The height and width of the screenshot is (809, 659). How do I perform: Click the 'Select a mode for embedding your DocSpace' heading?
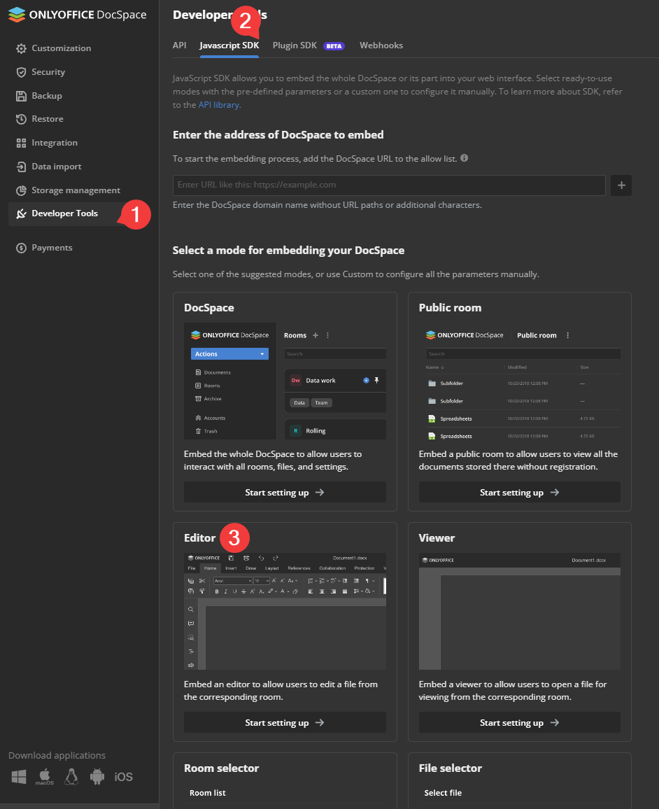[x=288, y=251]
